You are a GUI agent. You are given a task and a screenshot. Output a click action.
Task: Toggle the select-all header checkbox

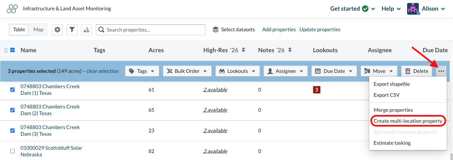click(13, 50)
